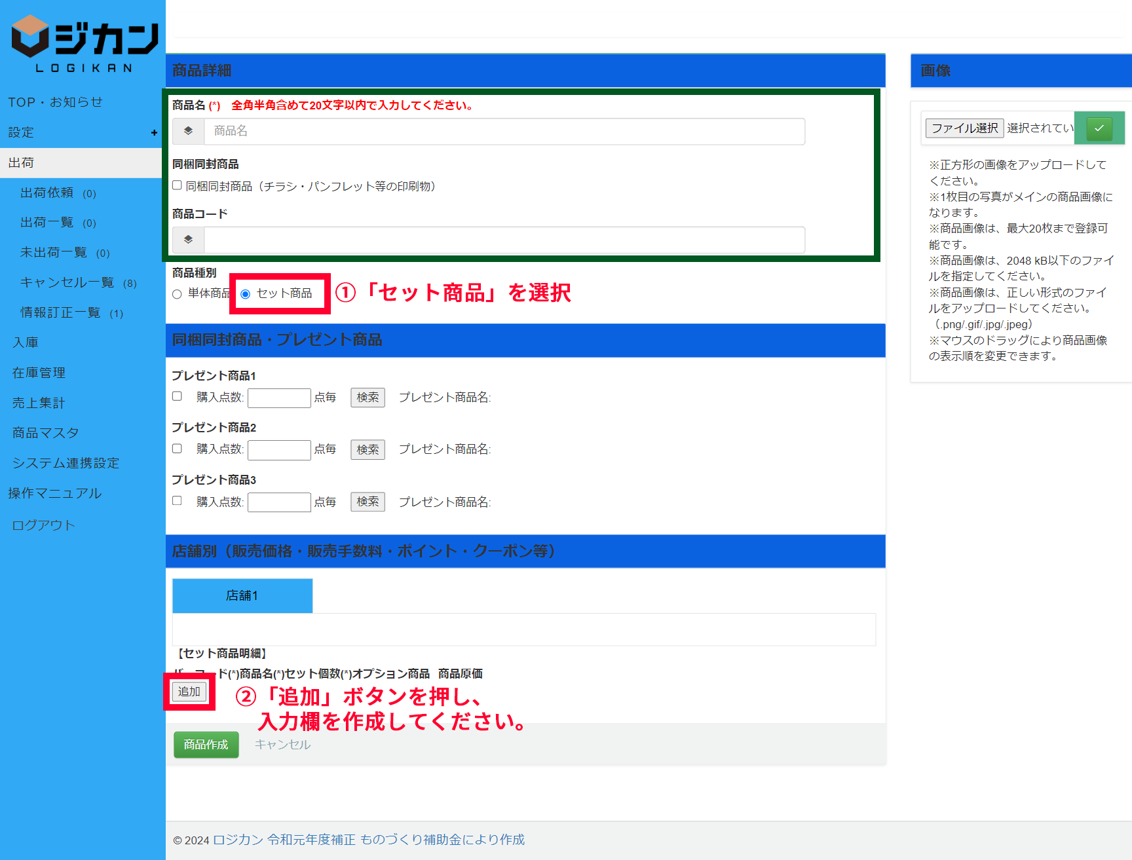Viewport: 1132px width, 860px height.
Task: Select the 単体商品 radio button
Action: point(177,294)
